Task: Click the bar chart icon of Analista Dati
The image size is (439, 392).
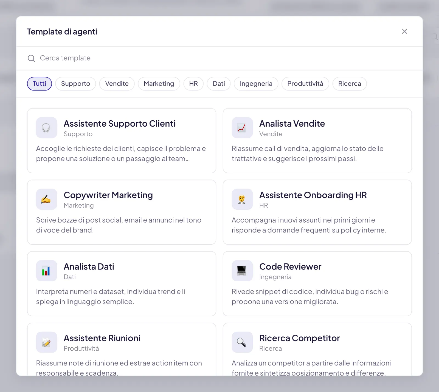Action: tap(46, 271)
